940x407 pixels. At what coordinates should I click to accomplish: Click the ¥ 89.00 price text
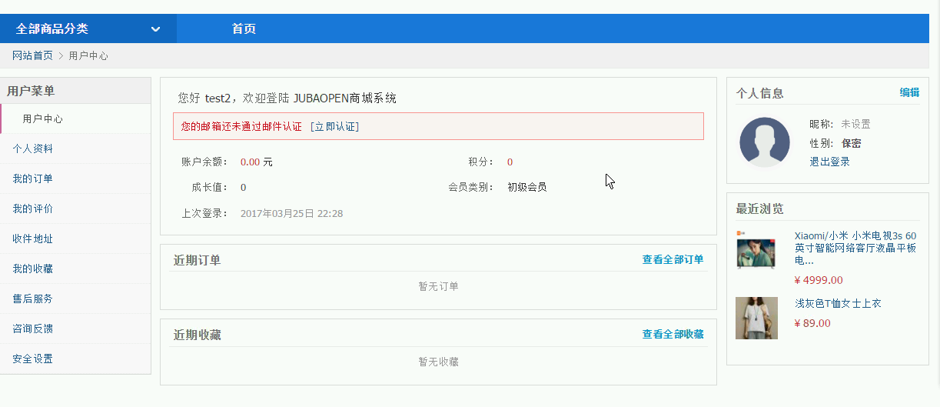(812, 323)
